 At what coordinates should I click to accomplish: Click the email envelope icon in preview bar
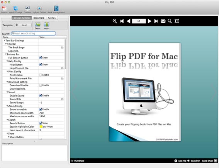(163, 21)
